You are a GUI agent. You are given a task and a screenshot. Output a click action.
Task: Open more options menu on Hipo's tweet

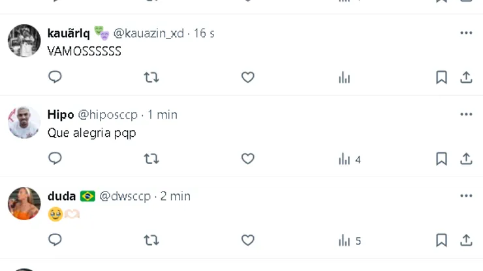coord(466,115)
